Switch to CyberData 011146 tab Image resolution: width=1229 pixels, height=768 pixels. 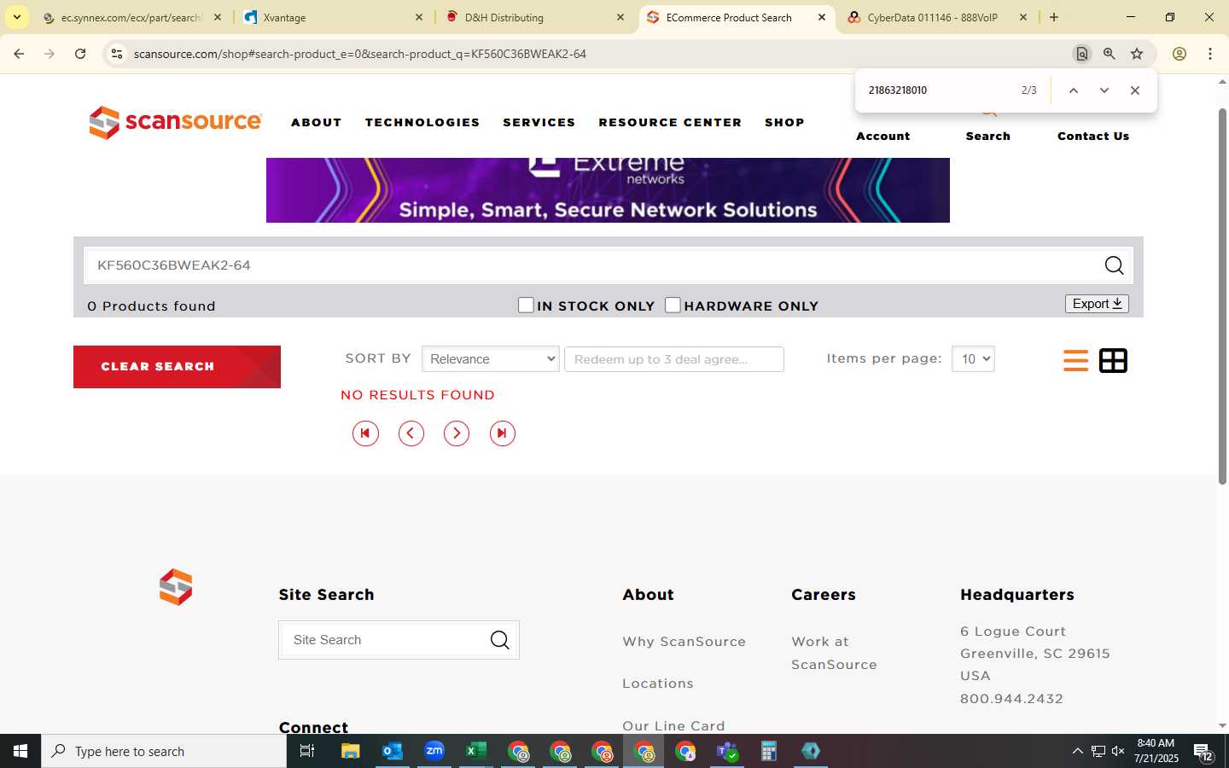pyautogui.click(x=937, y=17)
